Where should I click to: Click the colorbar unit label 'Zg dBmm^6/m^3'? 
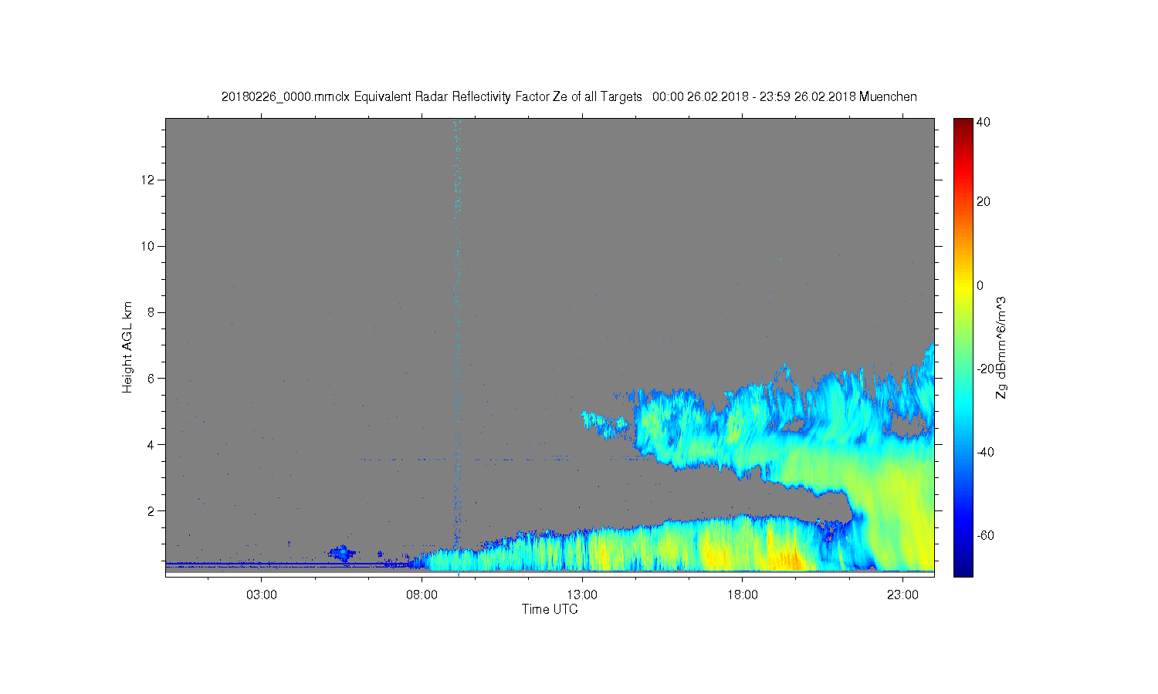tap(1001, 347)
